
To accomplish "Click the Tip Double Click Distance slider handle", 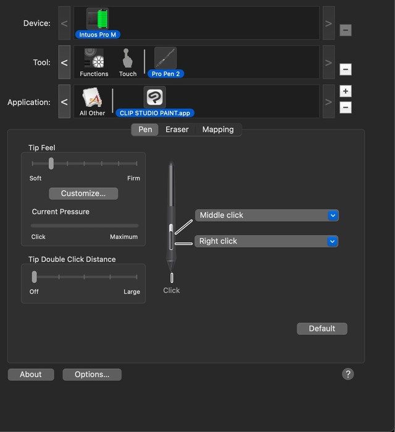I will click(34, 277).
